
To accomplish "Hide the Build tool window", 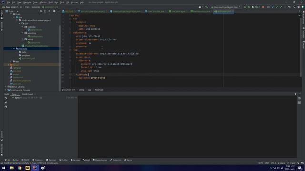I will click(300, 94).
